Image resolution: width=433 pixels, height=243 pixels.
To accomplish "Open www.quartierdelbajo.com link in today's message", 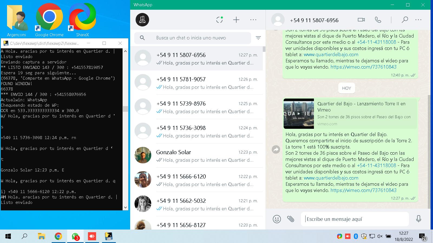I will [331, 178].
